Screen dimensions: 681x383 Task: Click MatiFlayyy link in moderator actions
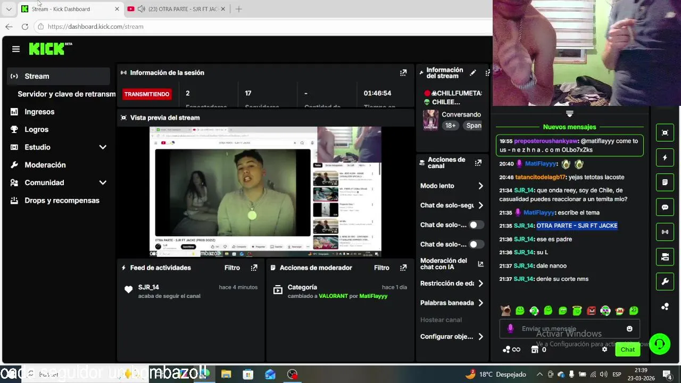373,296
